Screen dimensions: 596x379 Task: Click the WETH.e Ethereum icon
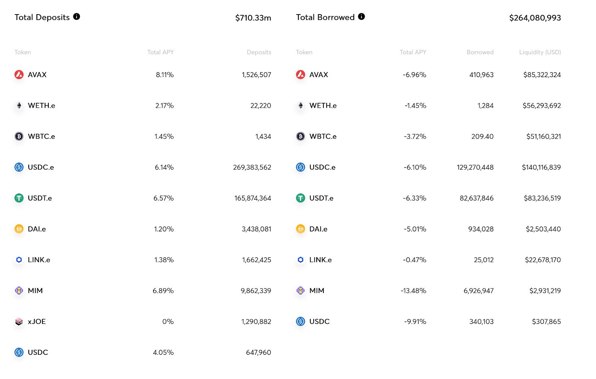[x=18, y=105]
